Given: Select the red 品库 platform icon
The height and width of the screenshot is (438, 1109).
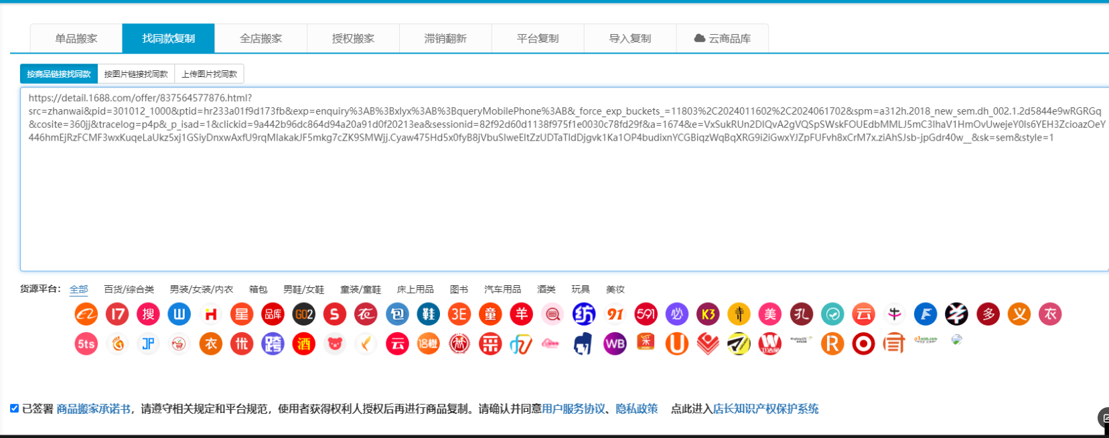Looking at the screenshot, I should (273, 314).
